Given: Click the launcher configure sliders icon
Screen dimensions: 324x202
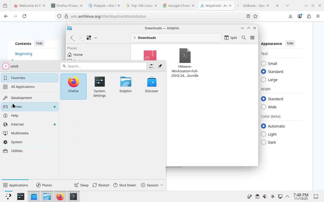Looking at the screenshot, I should pos(151,66).
